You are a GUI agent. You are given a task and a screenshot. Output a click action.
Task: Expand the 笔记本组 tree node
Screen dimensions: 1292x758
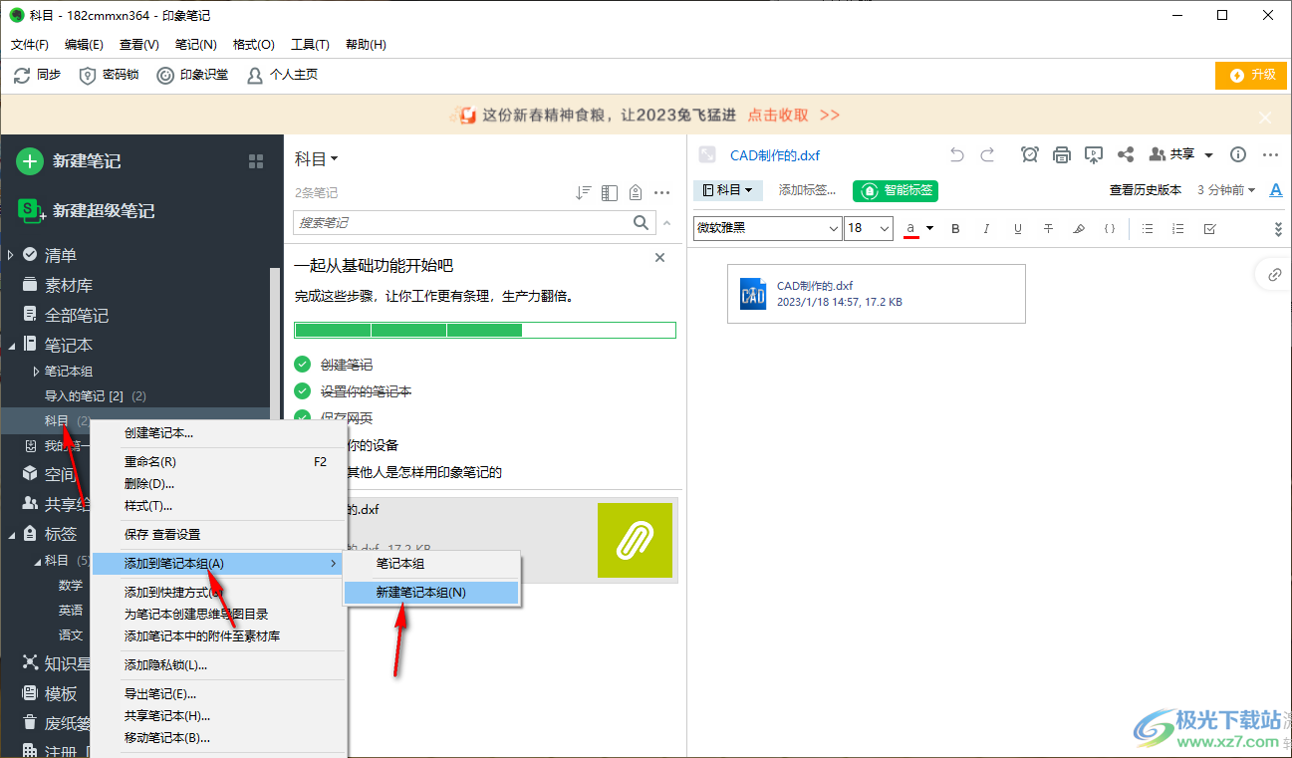tap(36, 372)
